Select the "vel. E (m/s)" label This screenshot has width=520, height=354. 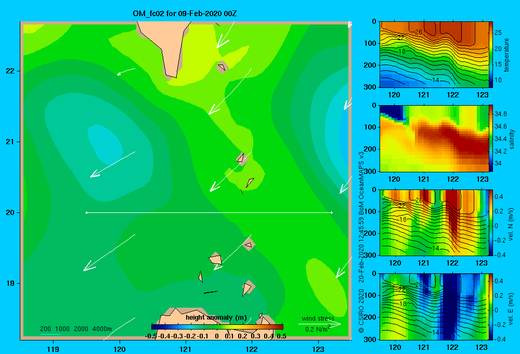[511, 308]
